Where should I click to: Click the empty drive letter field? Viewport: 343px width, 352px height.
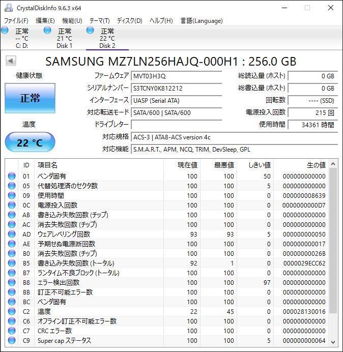(176, 125)
